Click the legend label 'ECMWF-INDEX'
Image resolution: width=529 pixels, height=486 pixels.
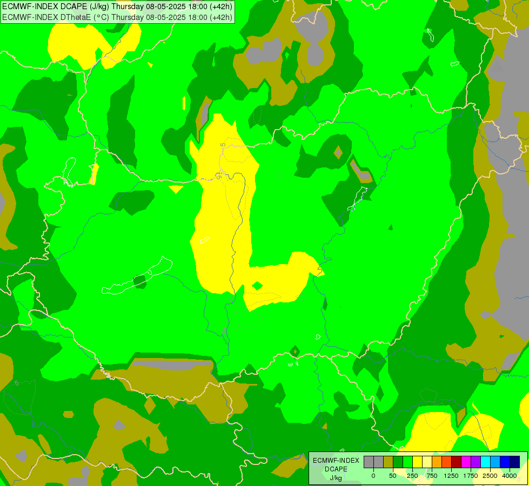coord(336,461)
